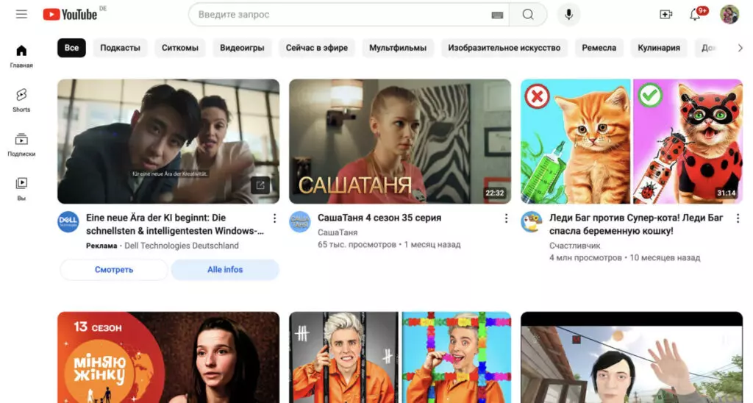
Task: Open the hamburger guide menu
Action: (x=21, y=15)
